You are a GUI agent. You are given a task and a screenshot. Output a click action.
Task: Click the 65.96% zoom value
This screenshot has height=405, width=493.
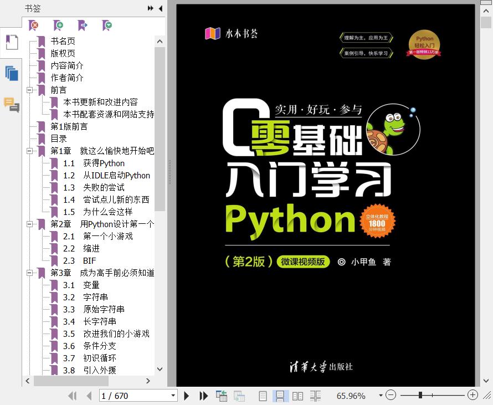pos(351,396)
